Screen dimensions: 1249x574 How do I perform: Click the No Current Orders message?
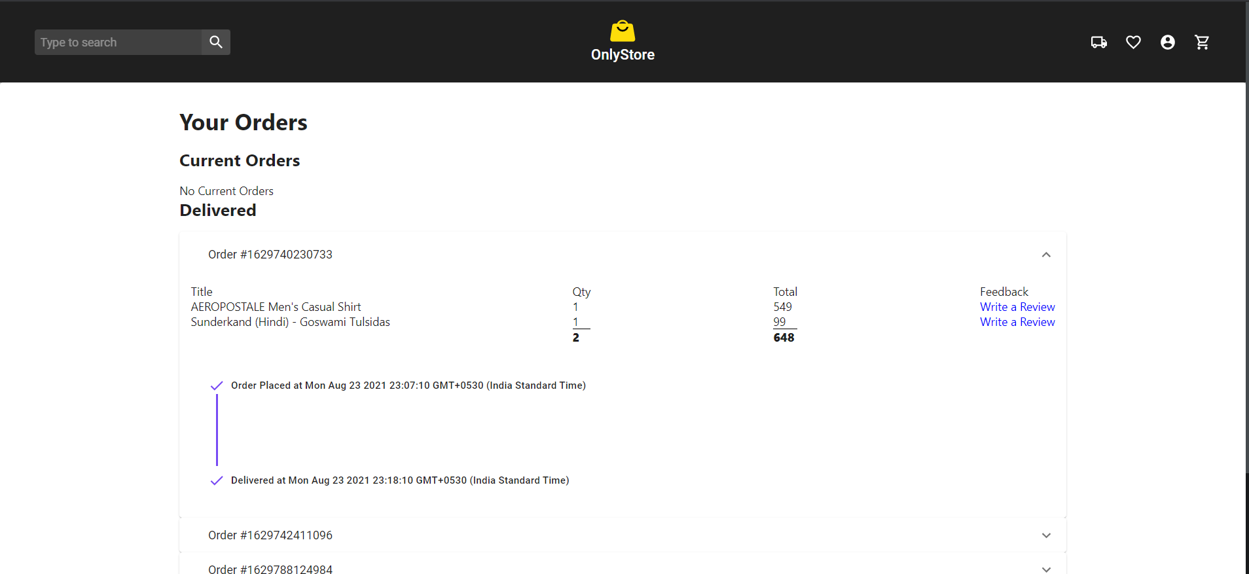(x=226, y=191)
